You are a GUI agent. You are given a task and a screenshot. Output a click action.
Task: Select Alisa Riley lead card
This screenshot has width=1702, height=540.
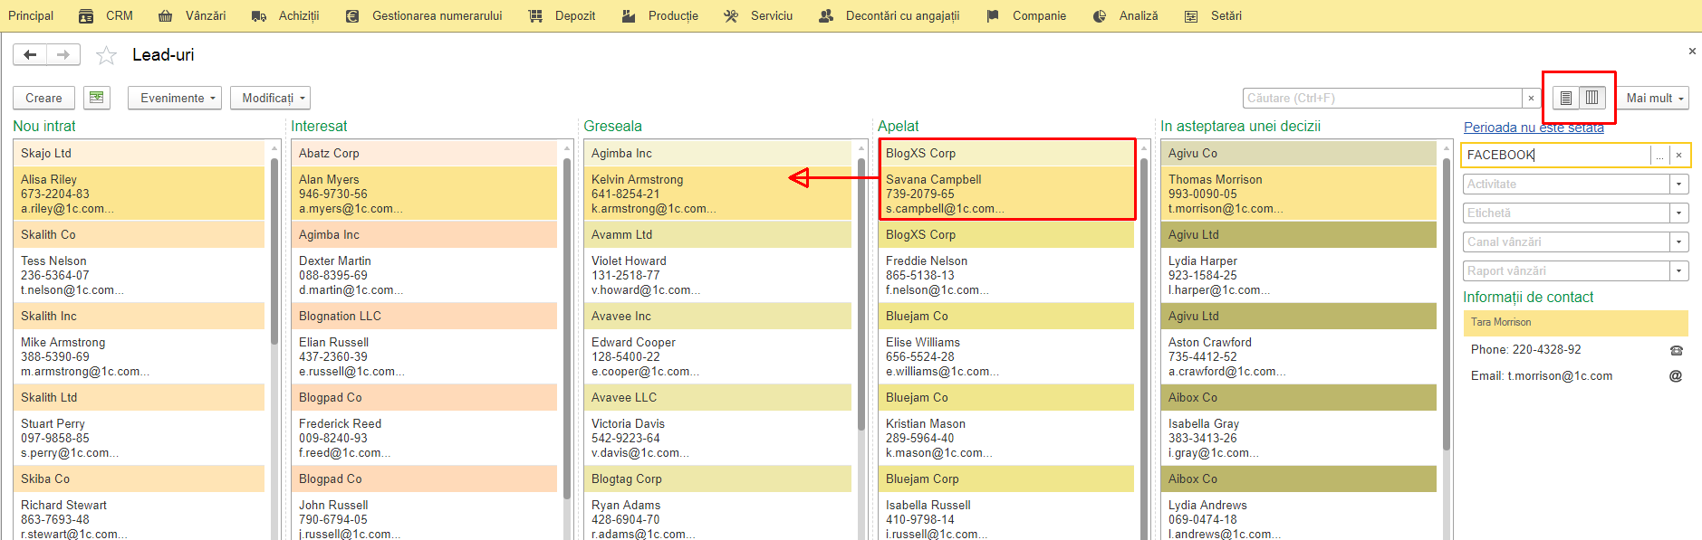click(x=140, y=194)
